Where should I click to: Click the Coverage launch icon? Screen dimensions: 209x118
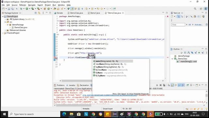point(33,9)
